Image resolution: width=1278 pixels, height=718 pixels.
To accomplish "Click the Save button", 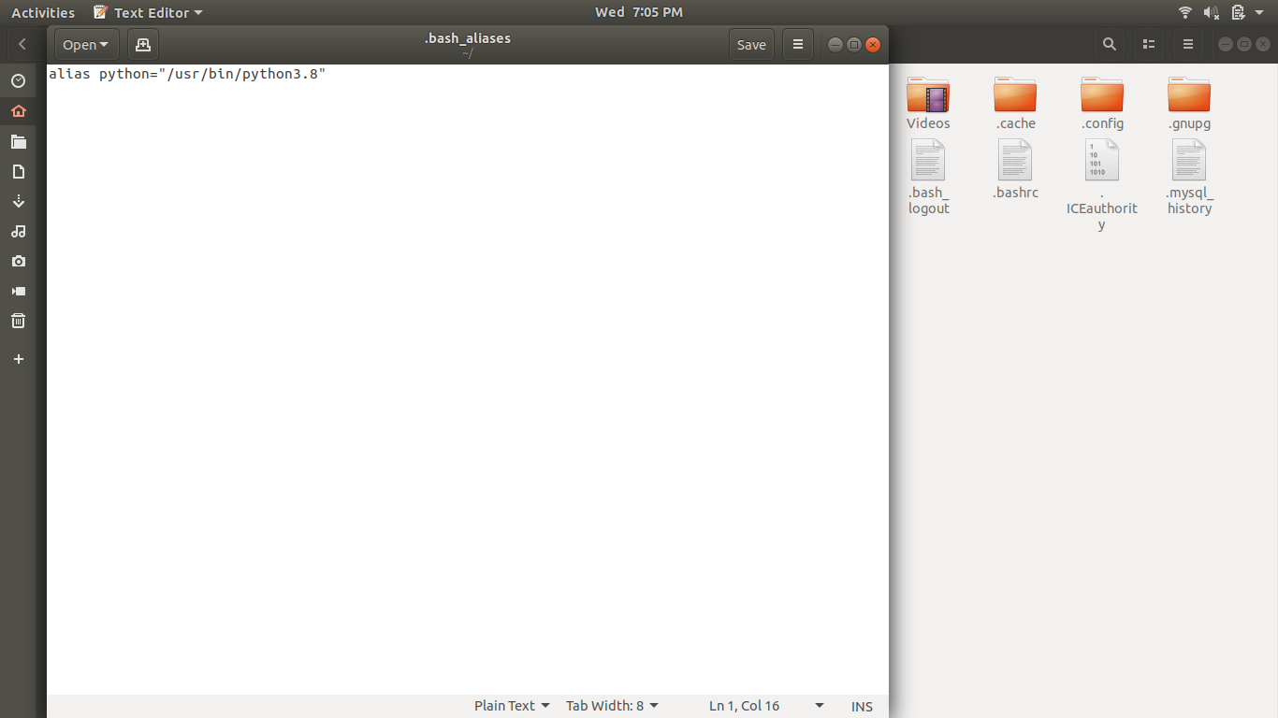I will pyautogui.click(x=751, y=45).
